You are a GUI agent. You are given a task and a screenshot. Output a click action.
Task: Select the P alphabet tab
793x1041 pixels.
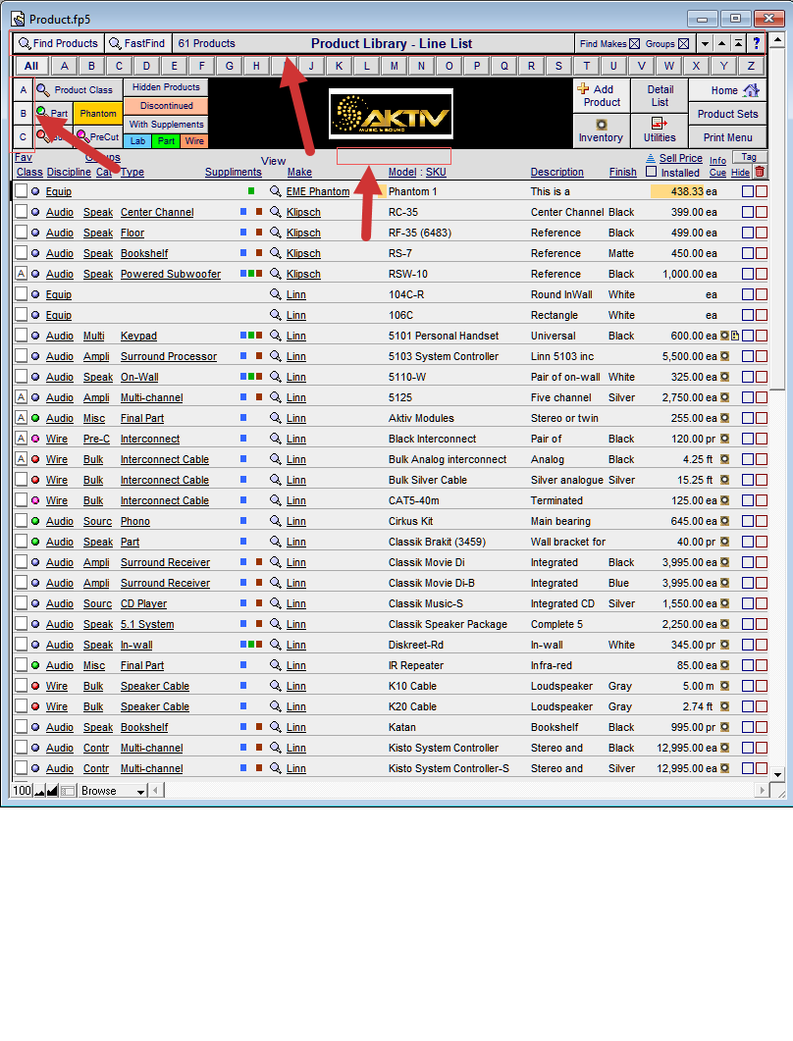point(476,66)
